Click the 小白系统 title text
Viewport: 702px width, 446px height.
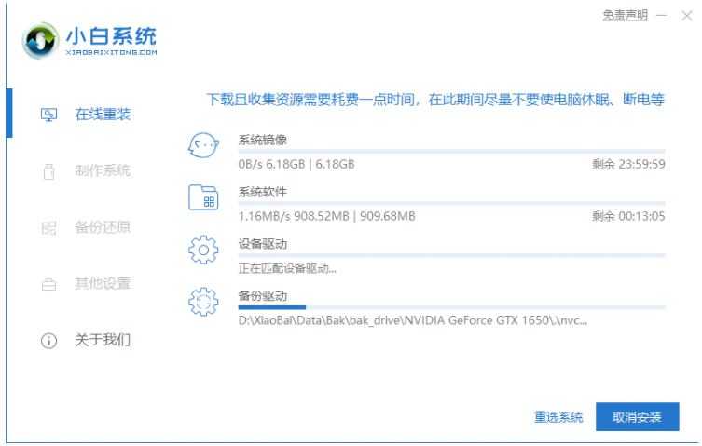pyautogui.click(x=111, y=35)
